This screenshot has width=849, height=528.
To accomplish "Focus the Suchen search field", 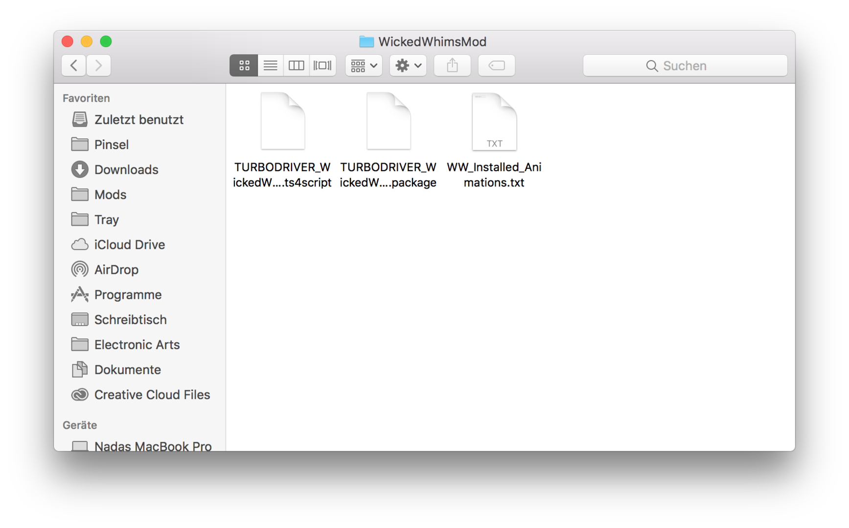I will click(x=685, y=66).
